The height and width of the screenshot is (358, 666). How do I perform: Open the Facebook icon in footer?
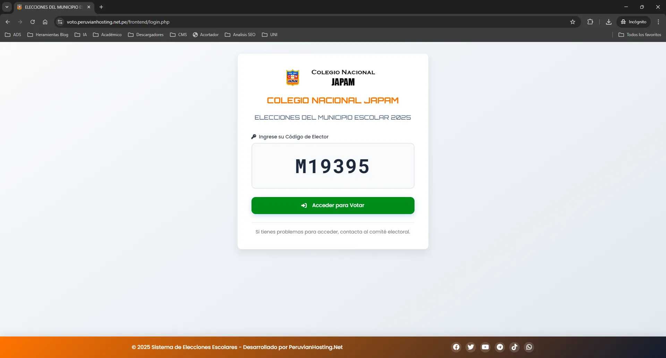[x=456, y=347]
